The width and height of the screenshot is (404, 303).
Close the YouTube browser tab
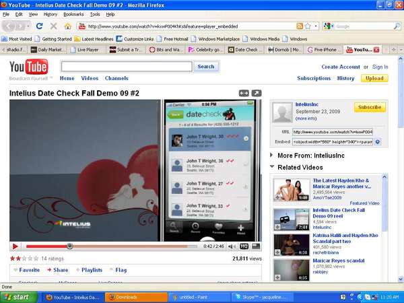376,50
